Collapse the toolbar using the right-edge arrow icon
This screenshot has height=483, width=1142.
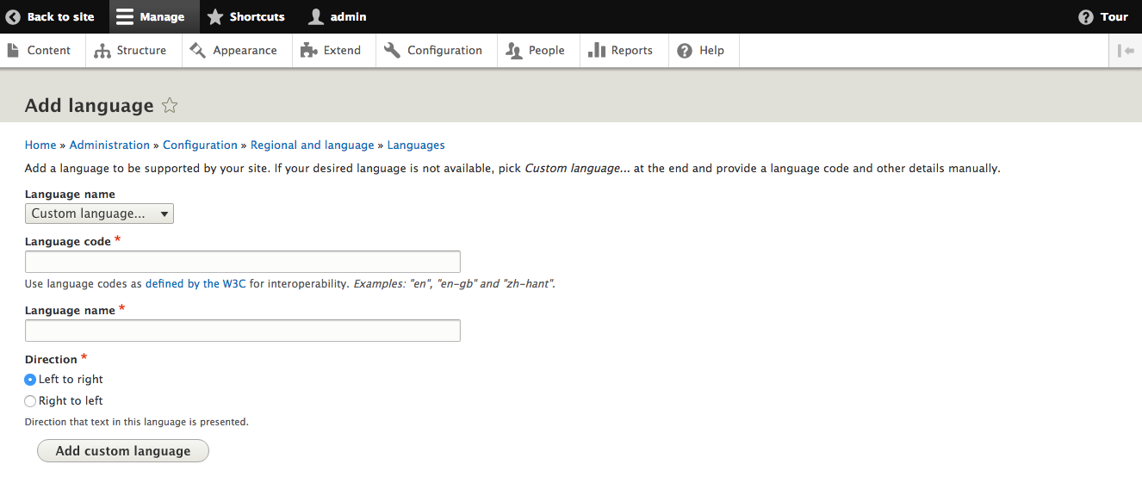(x=1125, y=51)
